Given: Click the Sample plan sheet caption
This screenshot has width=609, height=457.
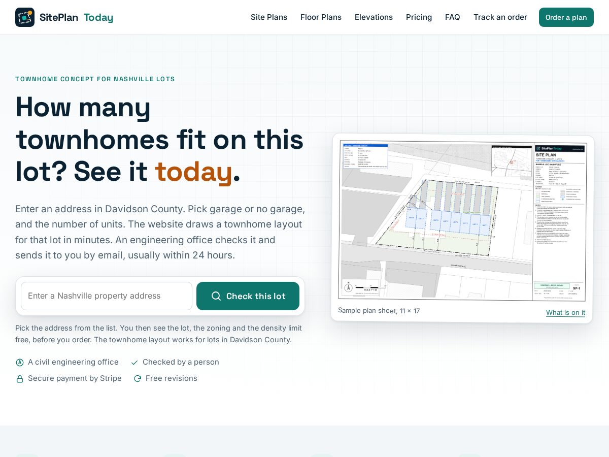Looking at the screenshot, I should click(x=379, y=311).
